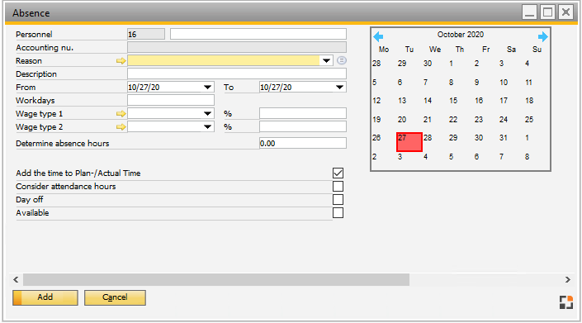Go to previous month in calendar

[378, 36]
